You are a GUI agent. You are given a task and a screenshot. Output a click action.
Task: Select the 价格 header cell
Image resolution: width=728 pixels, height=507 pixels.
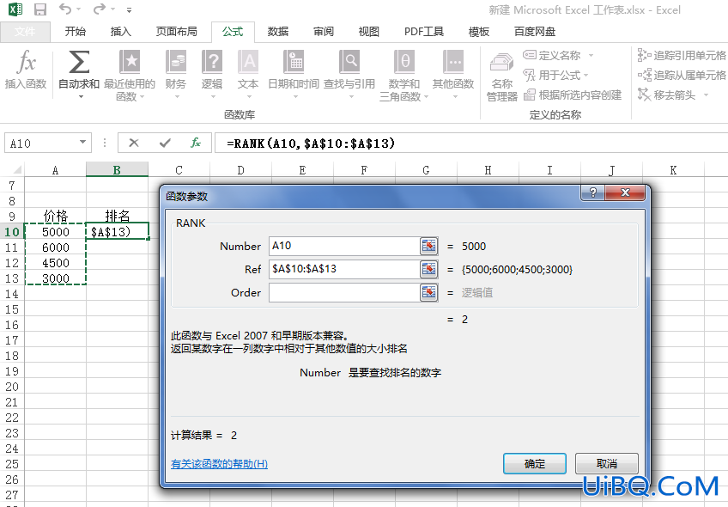[x=55, y=216]
